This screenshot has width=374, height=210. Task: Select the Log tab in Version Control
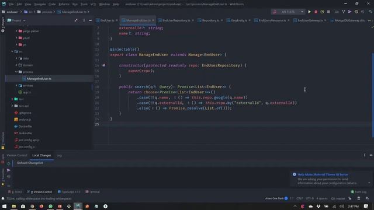click(x=59, y=156)
